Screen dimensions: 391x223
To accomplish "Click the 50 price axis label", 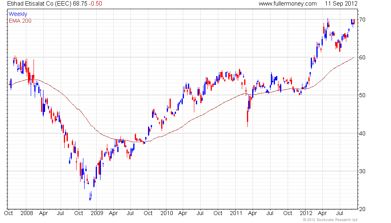I will (x=362, y=95).
